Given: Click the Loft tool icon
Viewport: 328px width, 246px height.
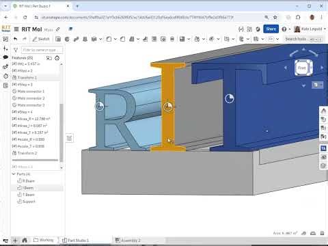Looking at the screenshot, I should tap(85, 39).
